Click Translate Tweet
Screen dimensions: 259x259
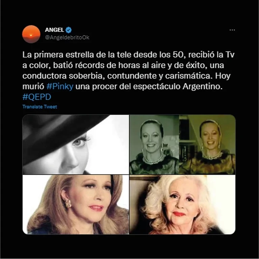pyautogui.click(x=40, y=107)
